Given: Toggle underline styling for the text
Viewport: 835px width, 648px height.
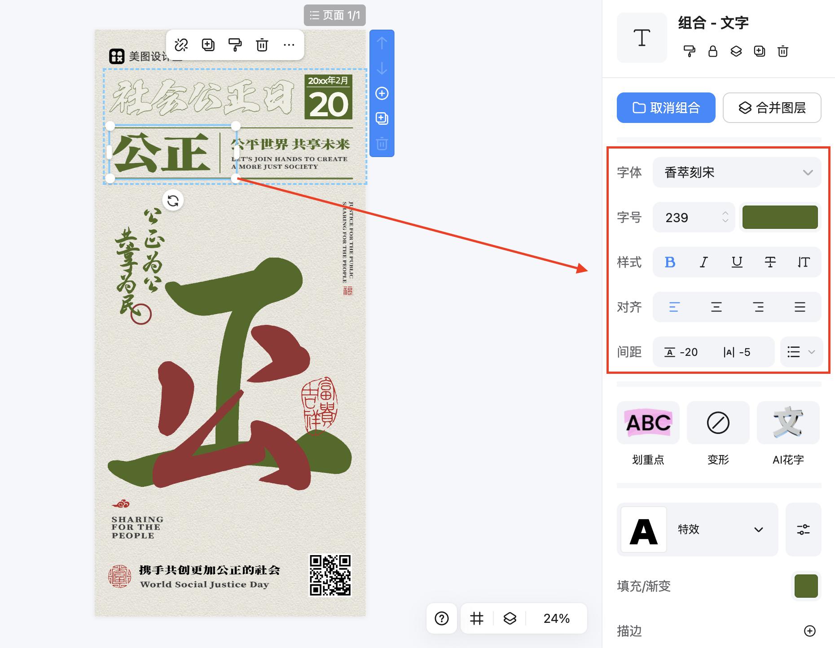Looking at the screenshot, I should [x=737, y=262].
